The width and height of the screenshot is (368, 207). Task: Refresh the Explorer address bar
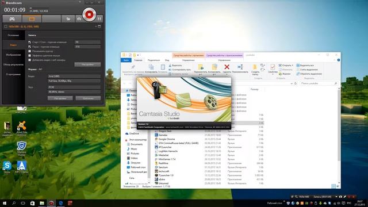click(296, 83)
